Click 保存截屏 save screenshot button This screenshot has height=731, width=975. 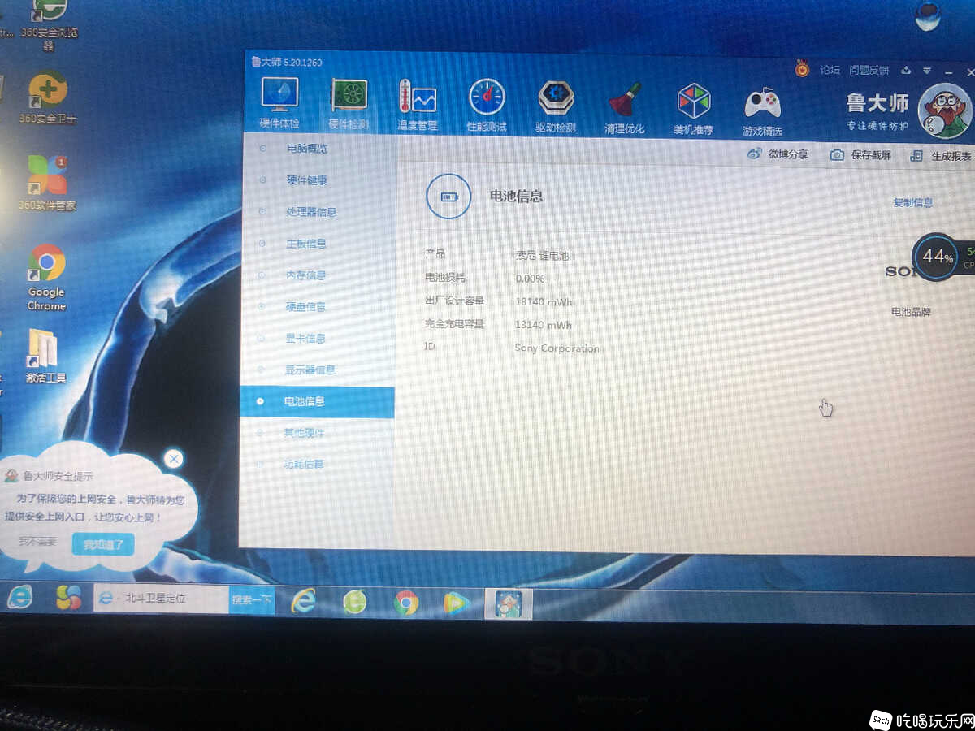[860, 155]
